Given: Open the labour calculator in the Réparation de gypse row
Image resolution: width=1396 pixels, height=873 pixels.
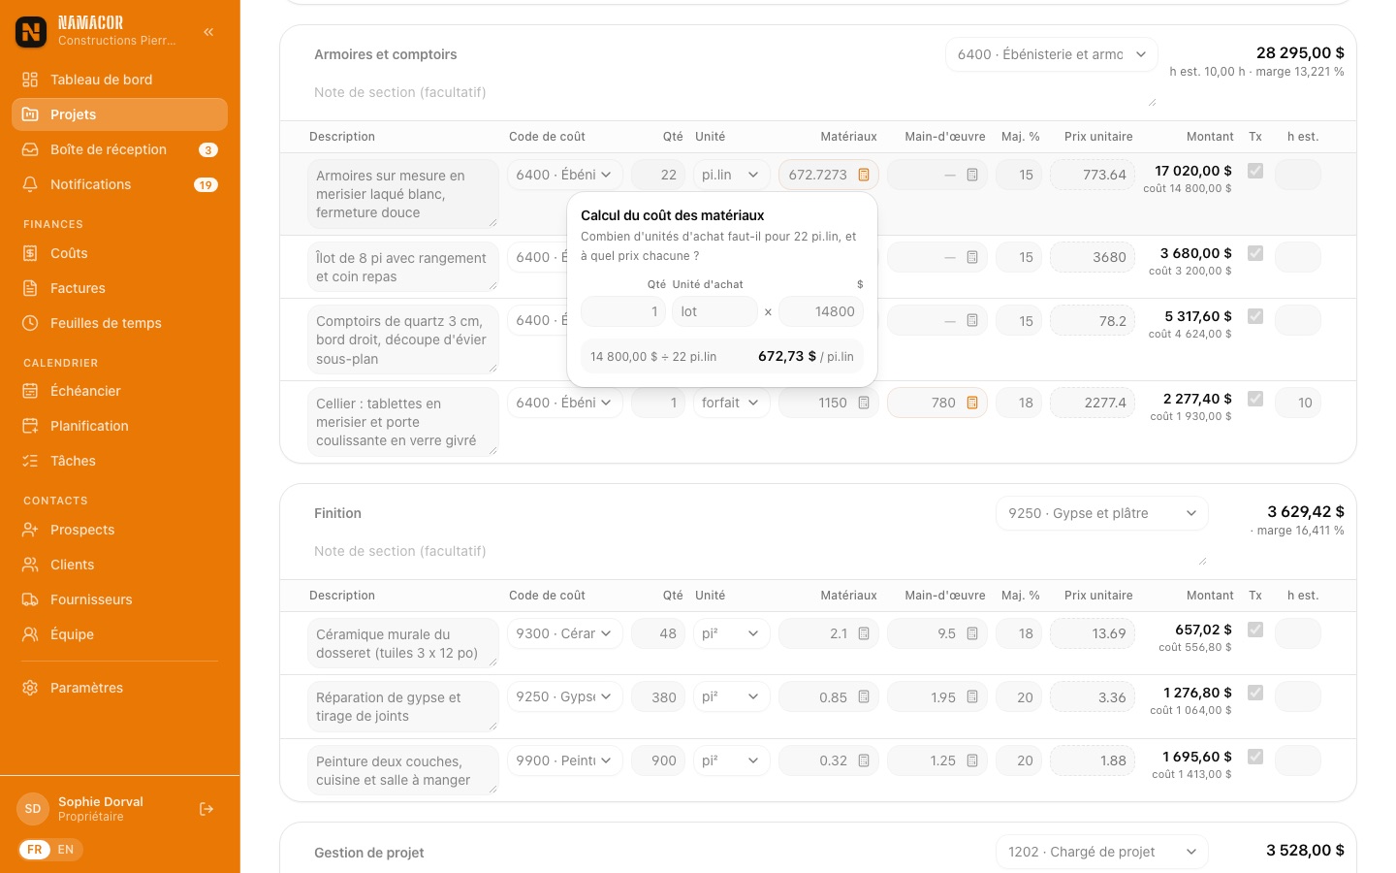Looking at the screenshot, I should pyautogui.click(x=972, y=697).
